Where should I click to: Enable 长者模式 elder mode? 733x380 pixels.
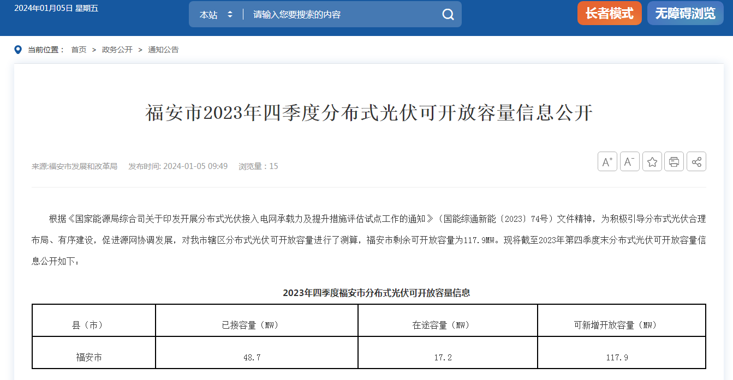[x=610, y=13]
